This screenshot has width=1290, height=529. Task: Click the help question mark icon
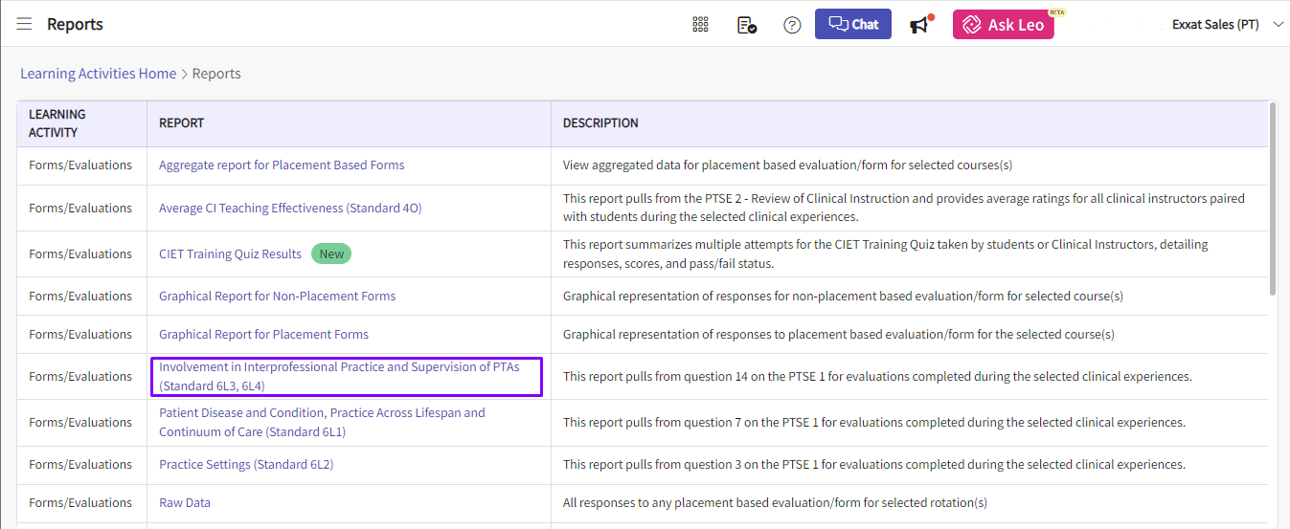click(x=792, y=25)
